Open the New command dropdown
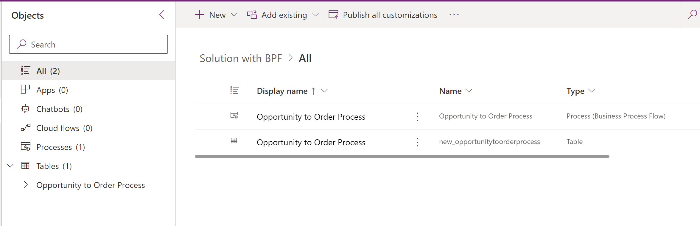The width and height of the screenshot is (700, 226). coord(235,15)
